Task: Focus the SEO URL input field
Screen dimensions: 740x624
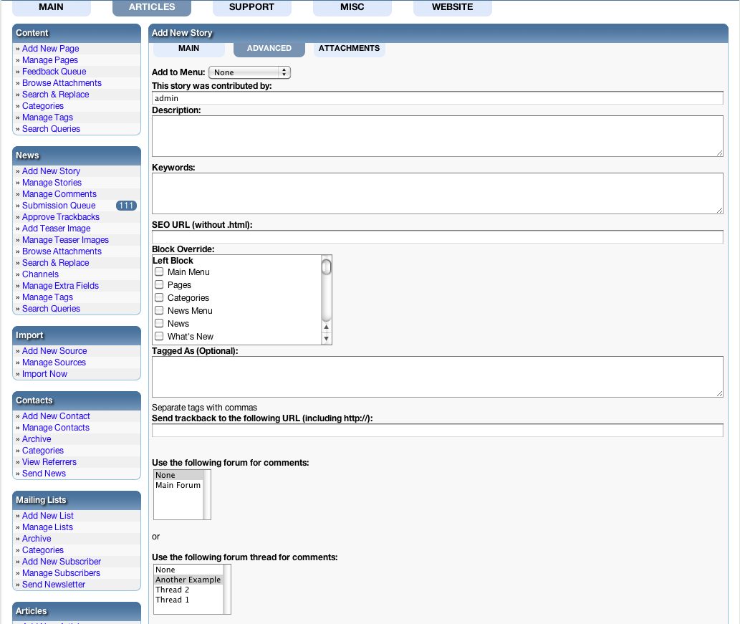Action: pos(438,237)
